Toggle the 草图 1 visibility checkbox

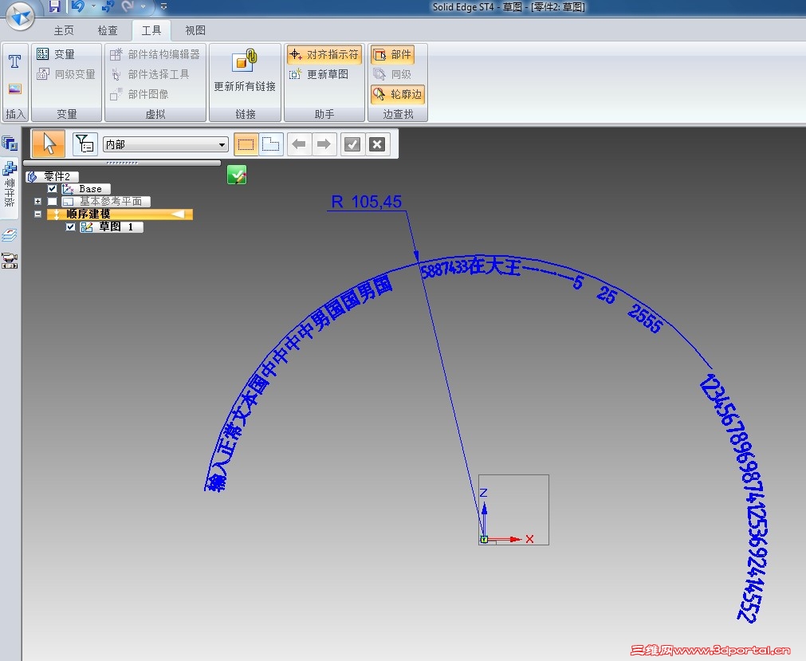(70, 226)
